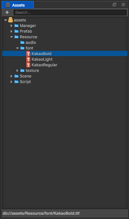Screen dimensions: 129x219
Task: Expand the Manager folder arrow
Action: (x=12, y=26)
